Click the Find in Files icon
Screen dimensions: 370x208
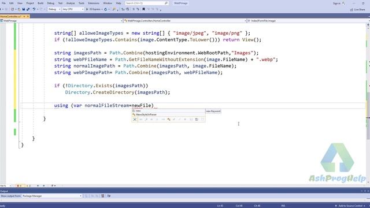pos(114,9)
